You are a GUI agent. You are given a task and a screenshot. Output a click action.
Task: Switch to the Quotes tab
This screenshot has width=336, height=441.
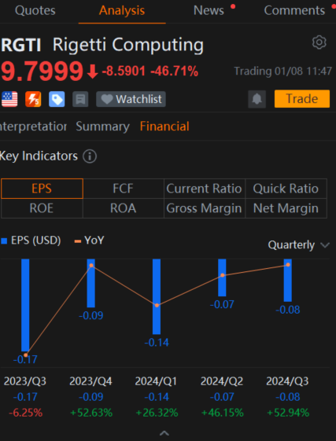point(35,11)
